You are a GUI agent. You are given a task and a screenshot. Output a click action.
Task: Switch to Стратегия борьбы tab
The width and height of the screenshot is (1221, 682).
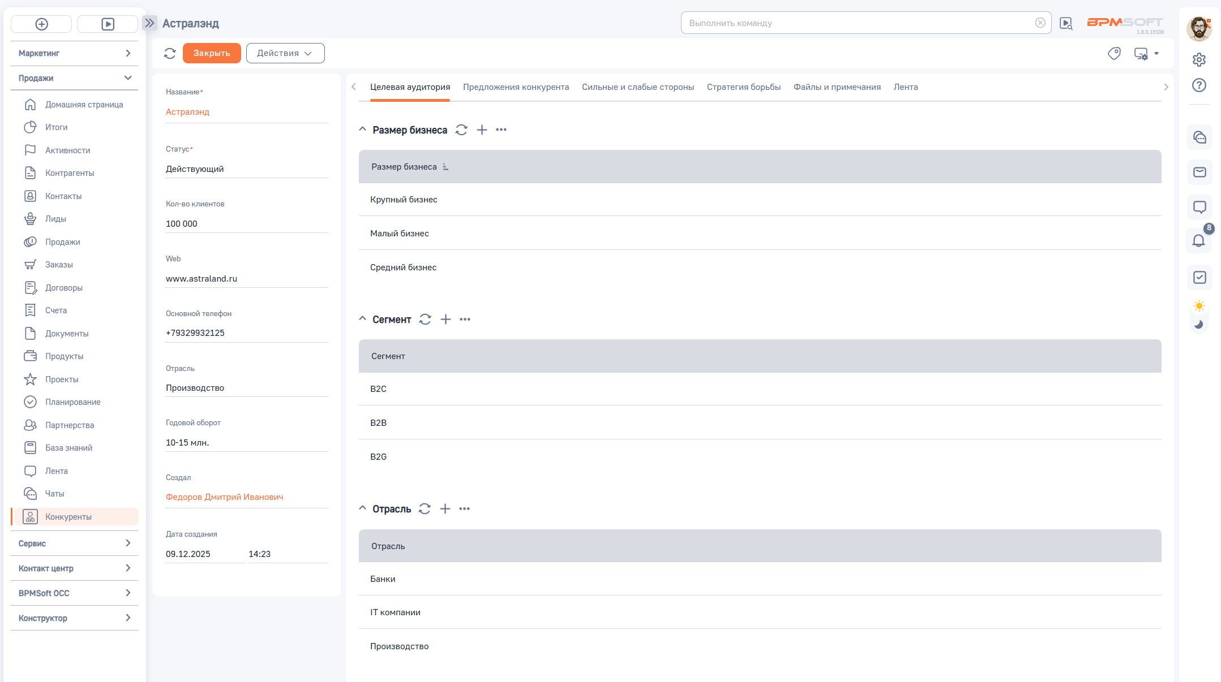coord(743,87)
